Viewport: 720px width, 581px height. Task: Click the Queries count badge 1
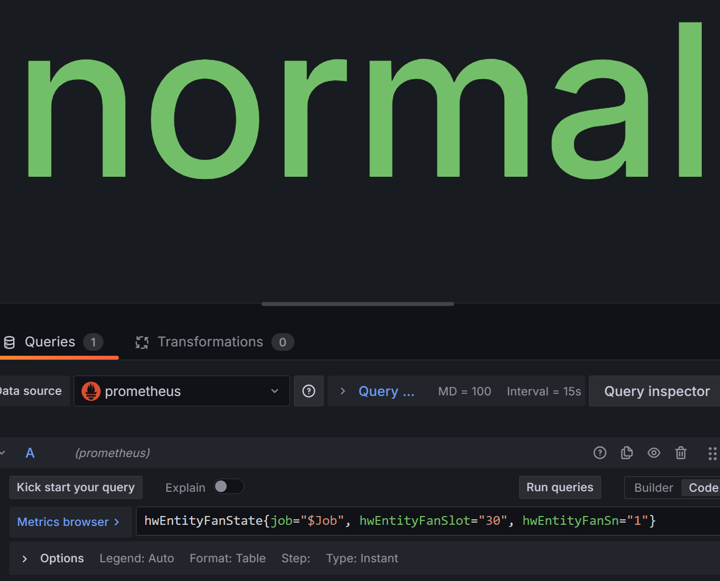pyautogui.click(x=93, y=342)
